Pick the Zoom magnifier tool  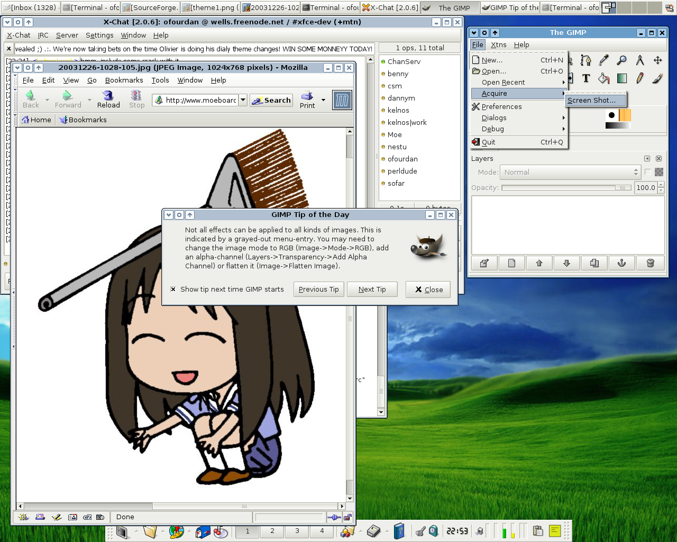coord(622,60)
